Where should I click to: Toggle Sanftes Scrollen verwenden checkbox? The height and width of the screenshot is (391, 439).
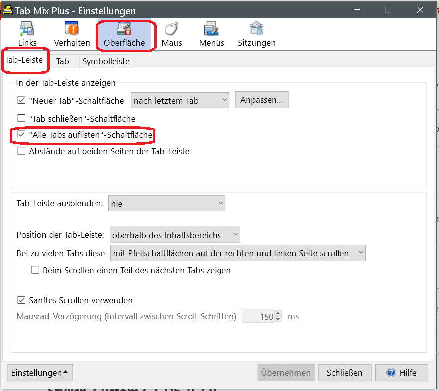21,300
